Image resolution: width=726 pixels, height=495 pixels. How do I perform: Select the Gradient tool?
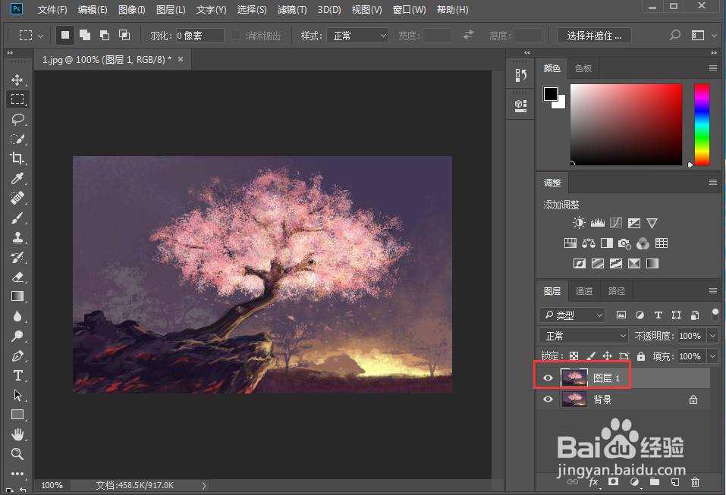pyautogui.click(x=17, y=296)
